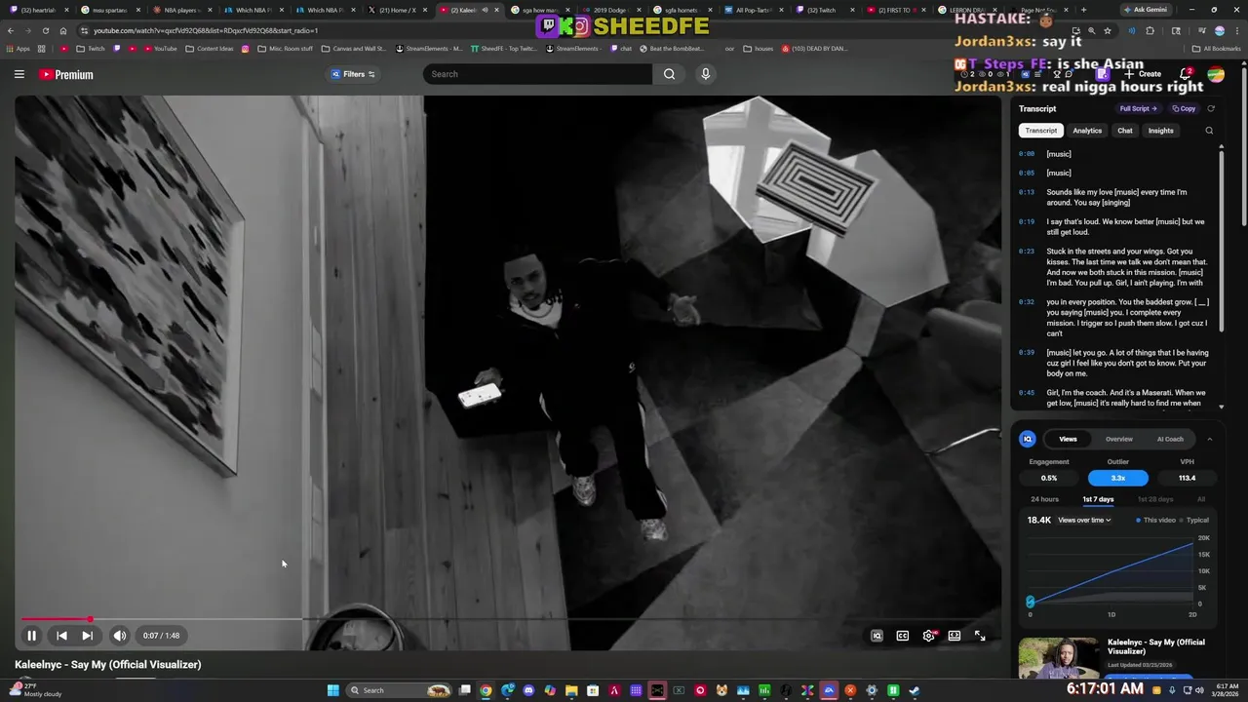Start voice search with the microphone icon
This screenshot has width=1248, height=702.
[x=706, y=74]
